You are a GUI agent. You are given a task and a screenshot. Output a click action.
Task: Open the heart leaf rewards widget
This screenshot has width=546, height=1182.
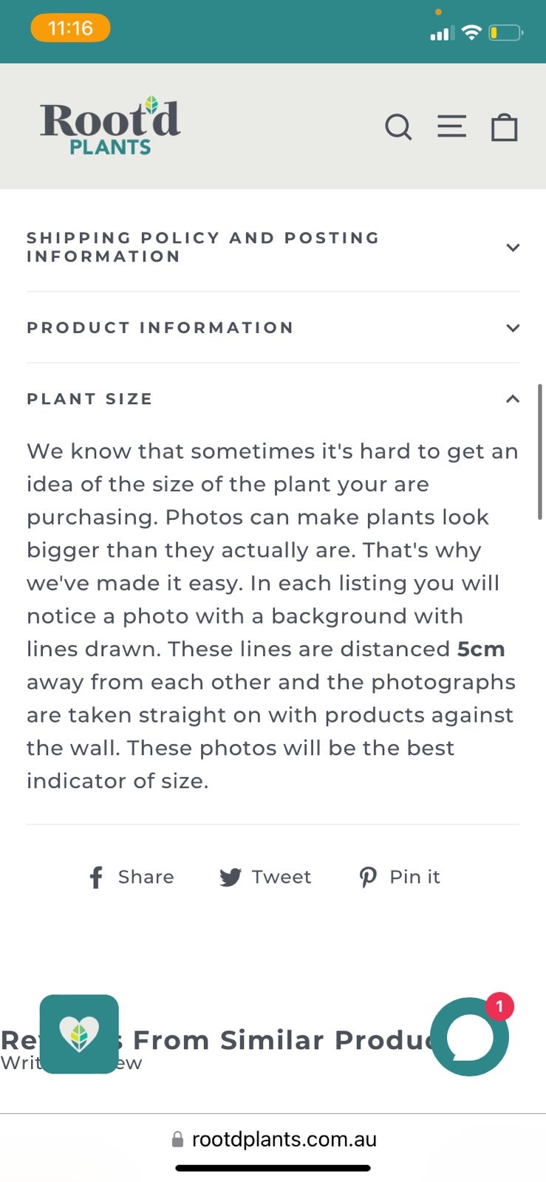pyautogui.click(x=79, y=1034)
